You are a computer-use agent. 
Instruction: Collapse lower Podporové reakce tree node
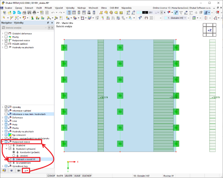(3, 142)
